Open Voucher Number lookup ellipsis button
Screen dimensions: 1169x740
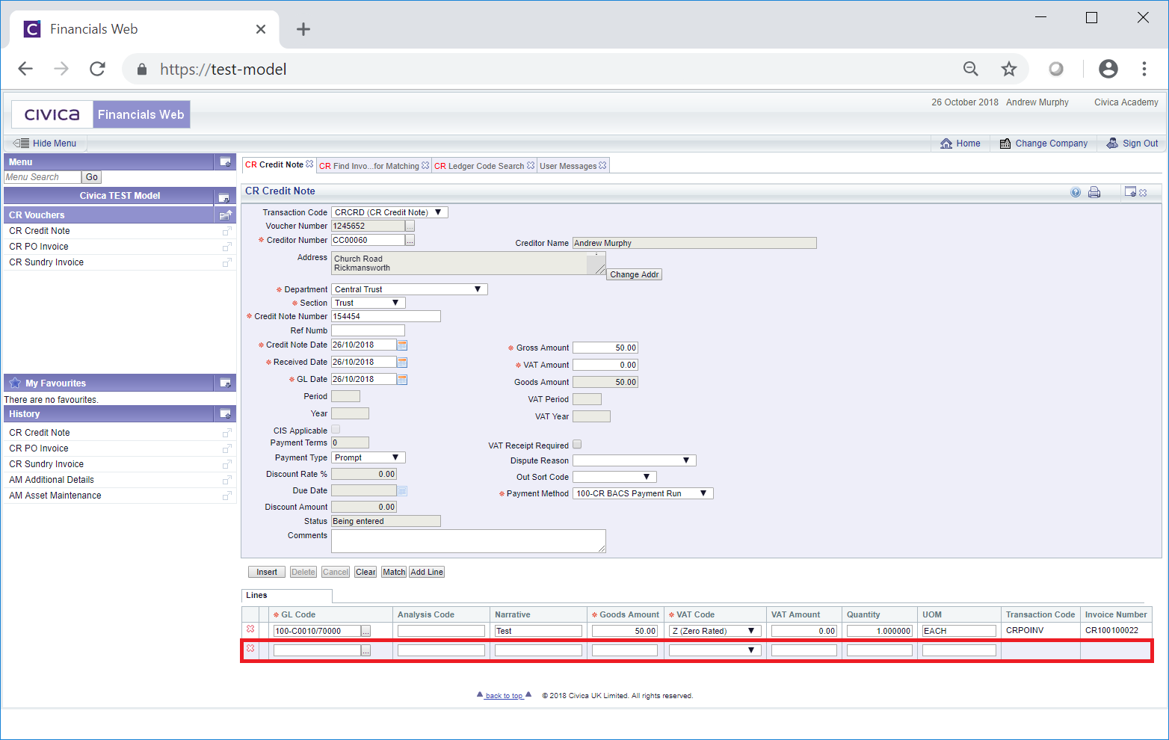tap(410, 226)
